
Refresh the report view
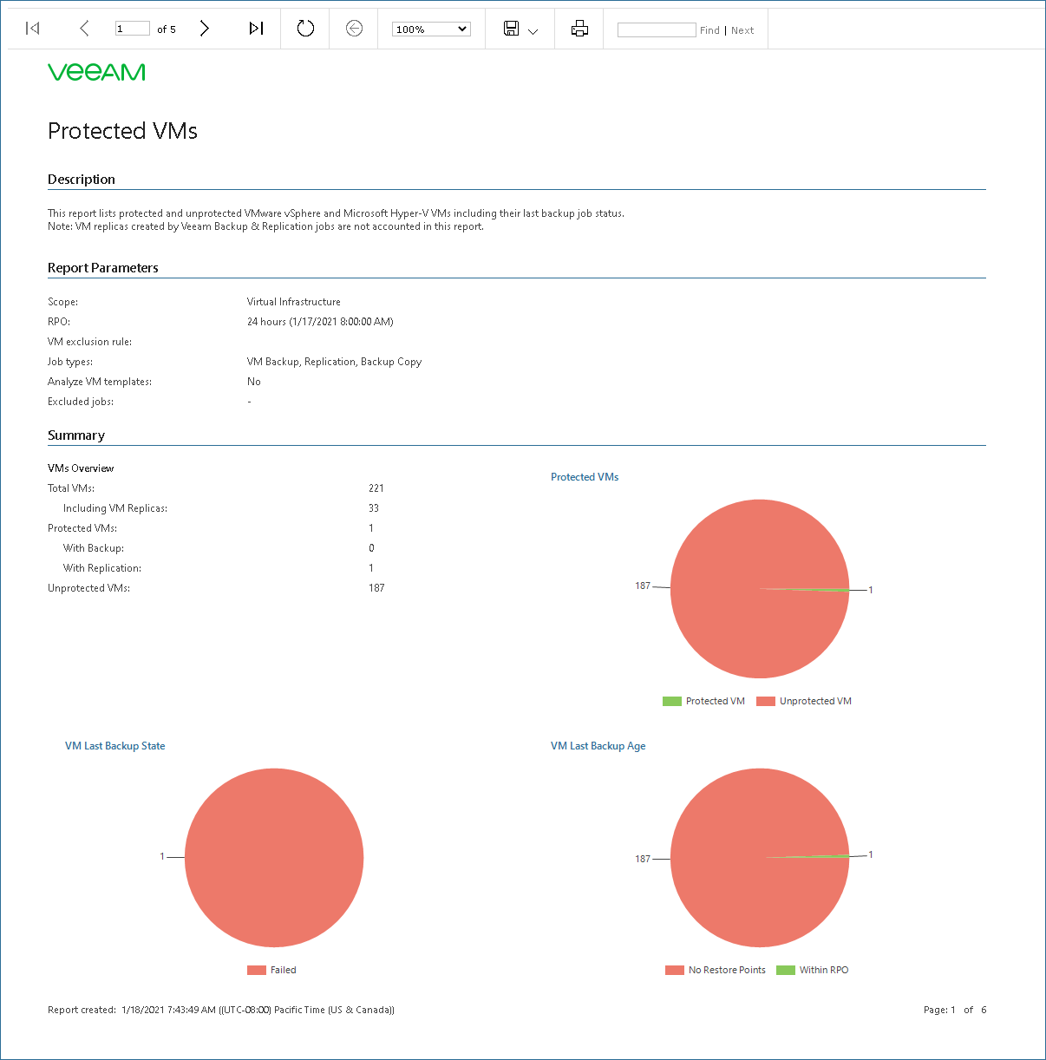(305, 29)
